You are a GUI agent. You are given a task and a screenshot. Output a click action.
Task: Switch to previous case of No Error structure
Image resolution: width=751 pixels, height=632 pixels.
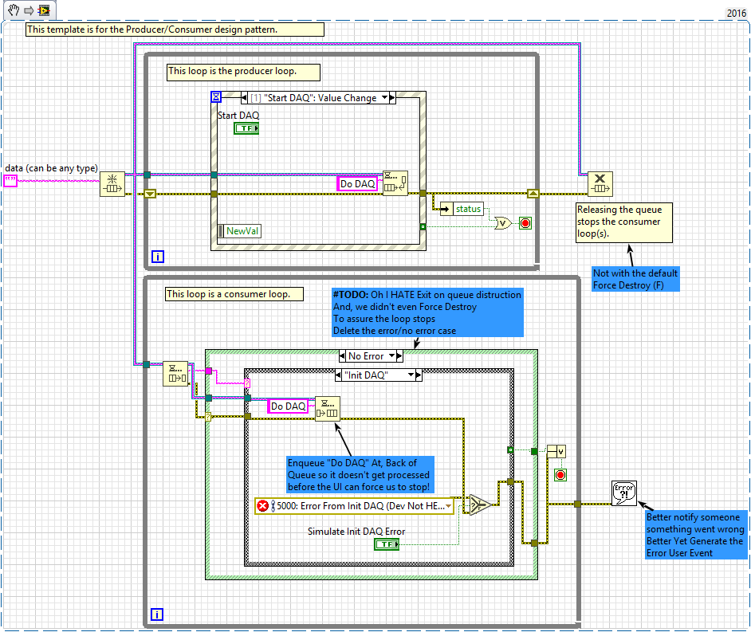point(342,355)
